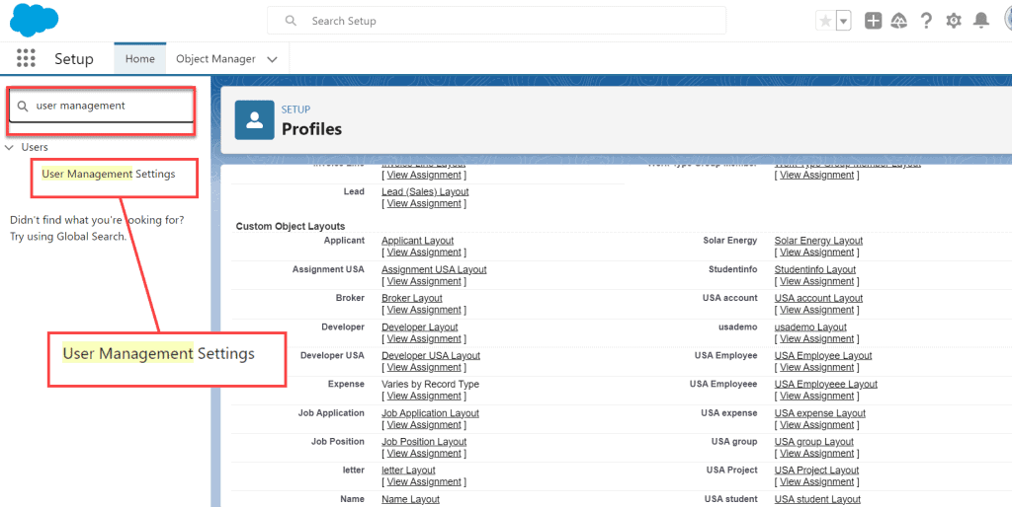
Task: Click the Salesforce cloud logo
Action: pyautogui.click(x=34, y=20)
